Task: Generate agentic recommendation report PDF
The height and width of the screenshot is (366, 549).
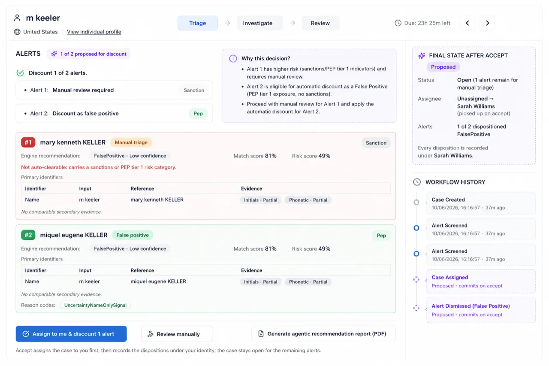Action: (x=323, y=333)
